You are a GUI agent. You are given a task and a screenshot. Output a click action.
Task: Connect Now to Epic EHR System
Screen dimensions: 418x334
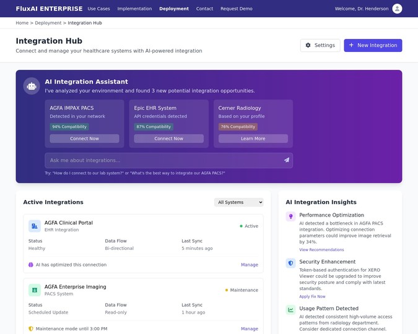pos(168,139)
